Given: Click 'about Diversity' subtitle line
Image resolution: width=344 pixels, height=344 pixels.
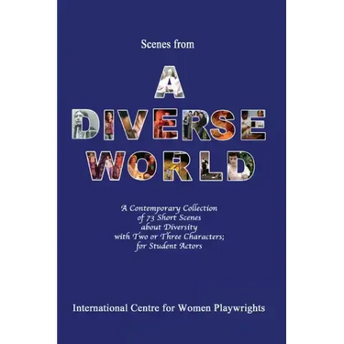Looking at the screenshot, I should [x=169, y=227].
